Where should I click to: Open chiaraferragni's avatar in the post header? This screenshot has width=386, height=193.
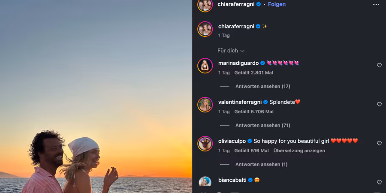click(x=205, y=5)
